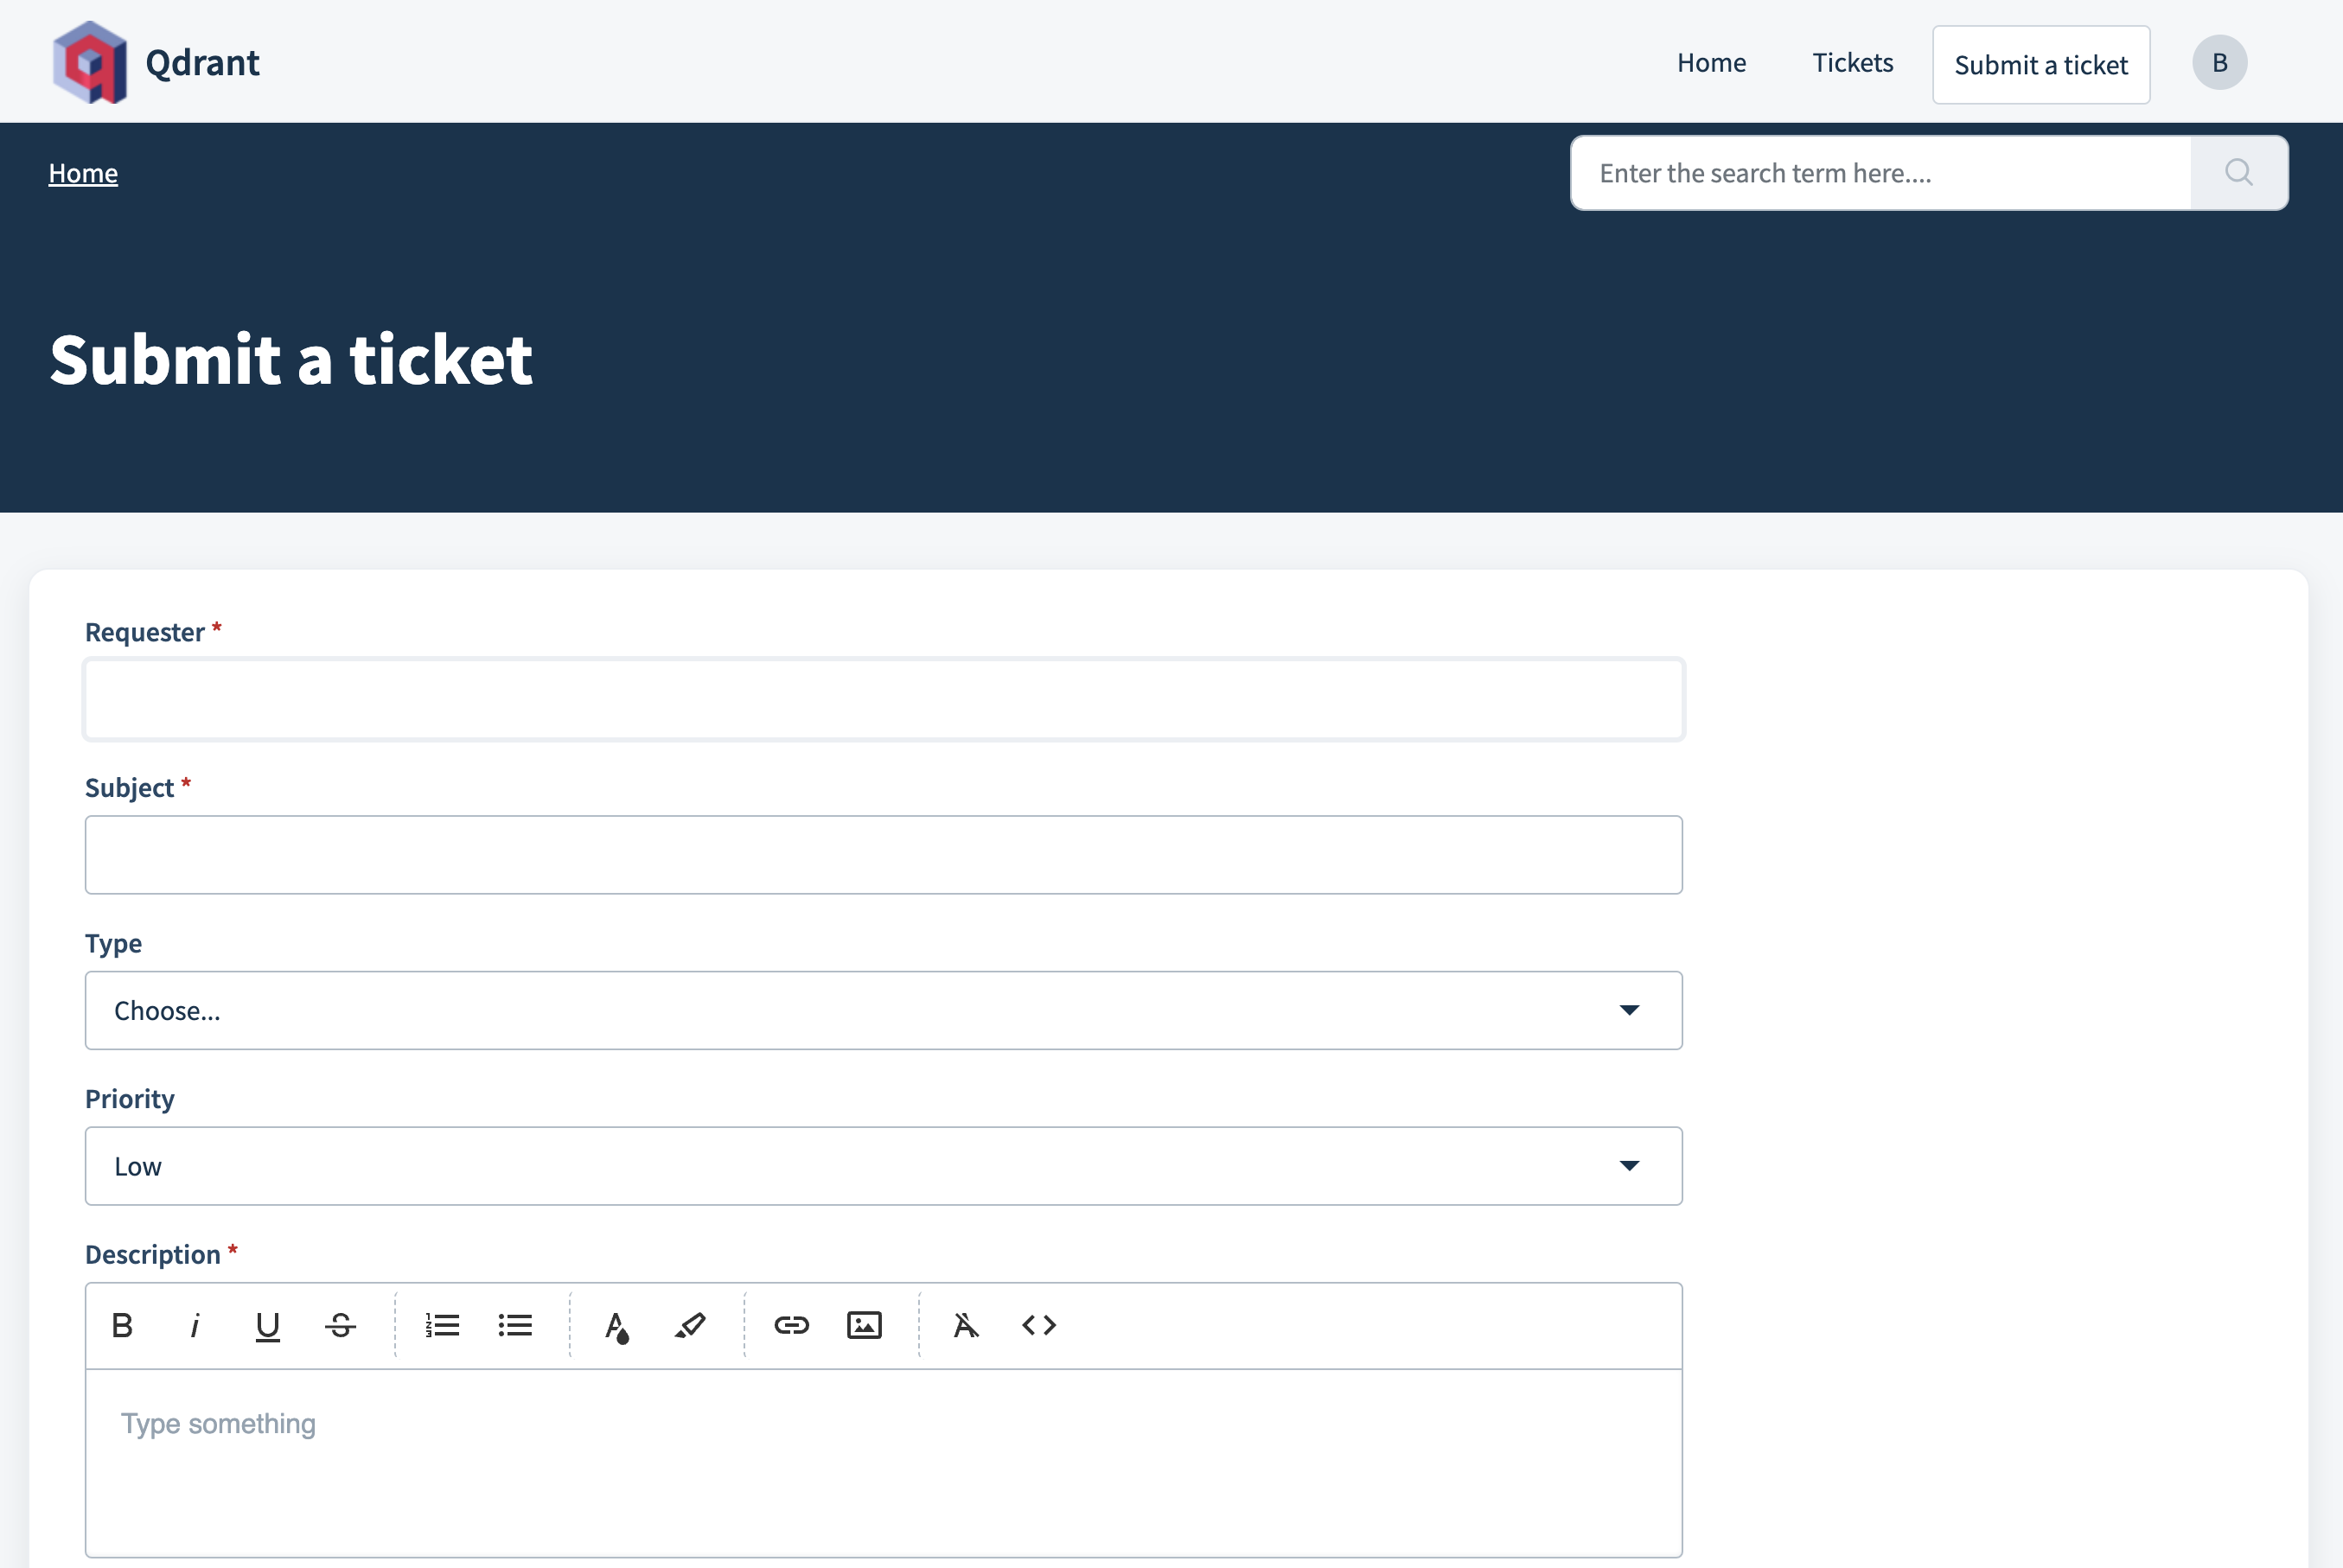Open the text color picker
This screenshot has width=2343, height=1568.
[x=617, y=1325]
